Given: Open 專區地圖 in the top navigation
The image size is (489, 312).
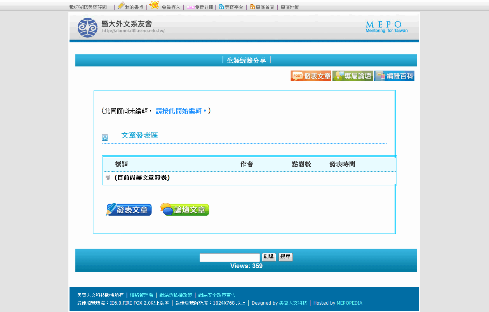Looking at the screenshot, I should tap(290, 7).
